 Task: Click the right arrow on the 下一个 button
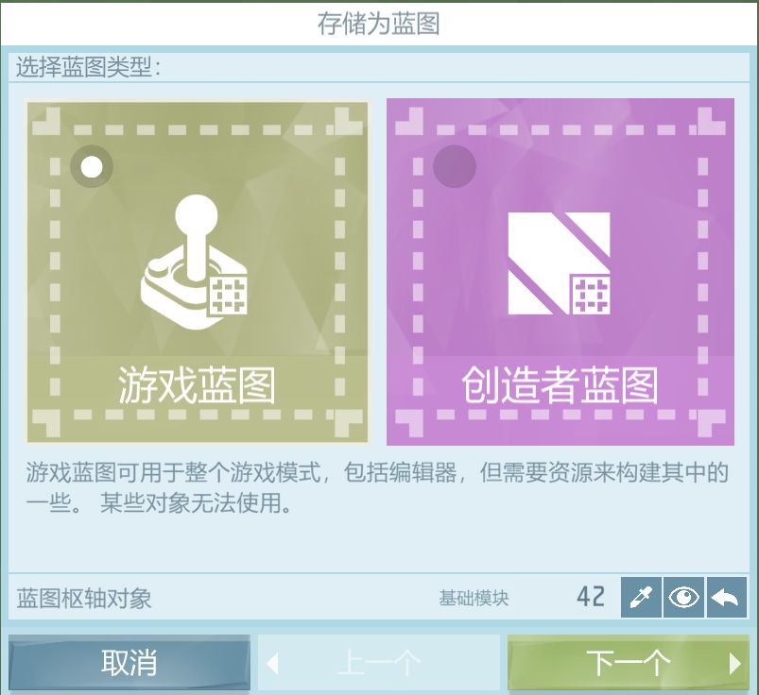[x=735, y=664]
